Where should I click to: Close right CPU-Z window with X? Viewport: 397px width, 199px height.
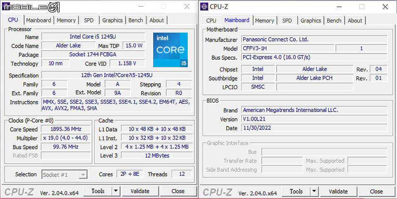click(x=385, y=7)
